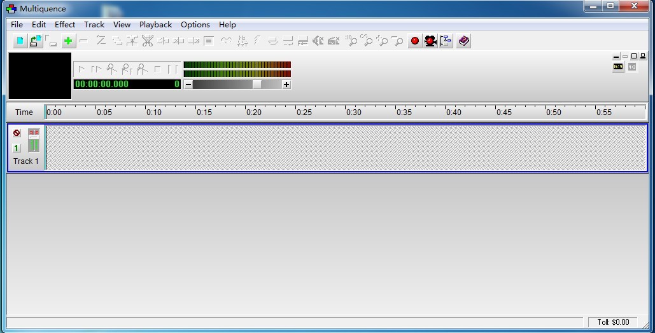The image size is (655, 333).
Task: Open the Options menu
Action: pos(195,25)
